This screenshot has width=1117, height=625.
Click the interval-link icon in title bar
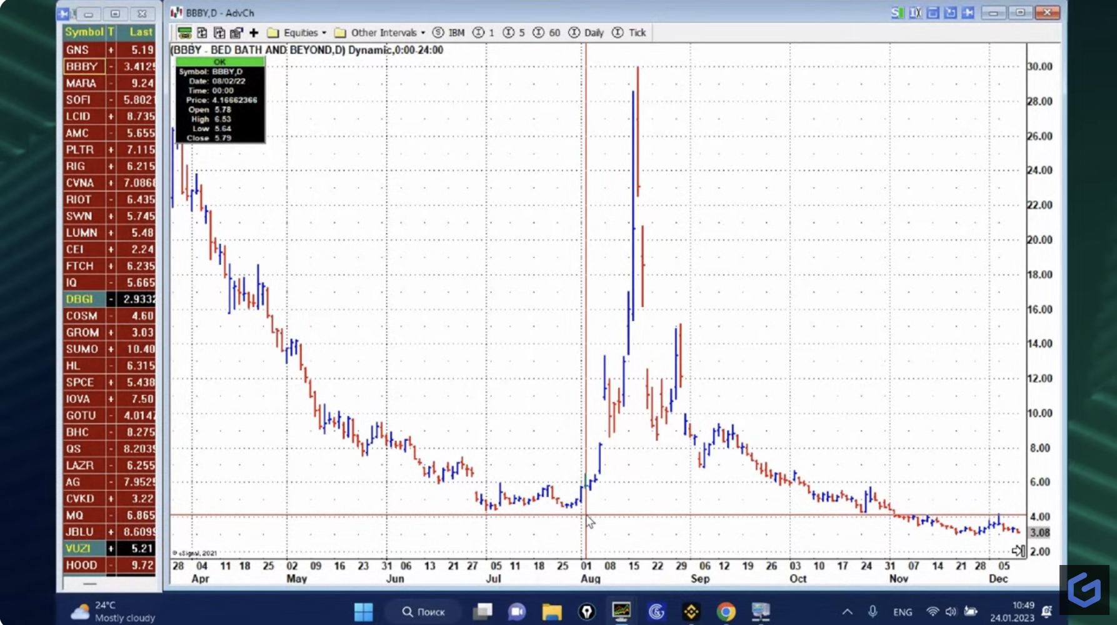tap(916, 12)
